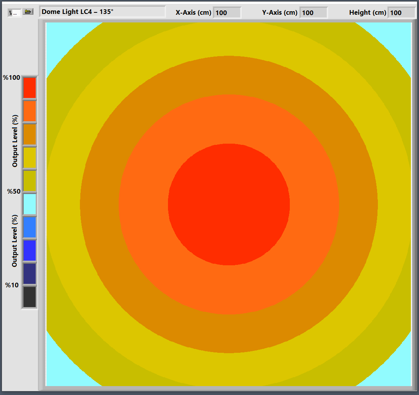Pick the red 100% legend swatch

tap(29, 88)
